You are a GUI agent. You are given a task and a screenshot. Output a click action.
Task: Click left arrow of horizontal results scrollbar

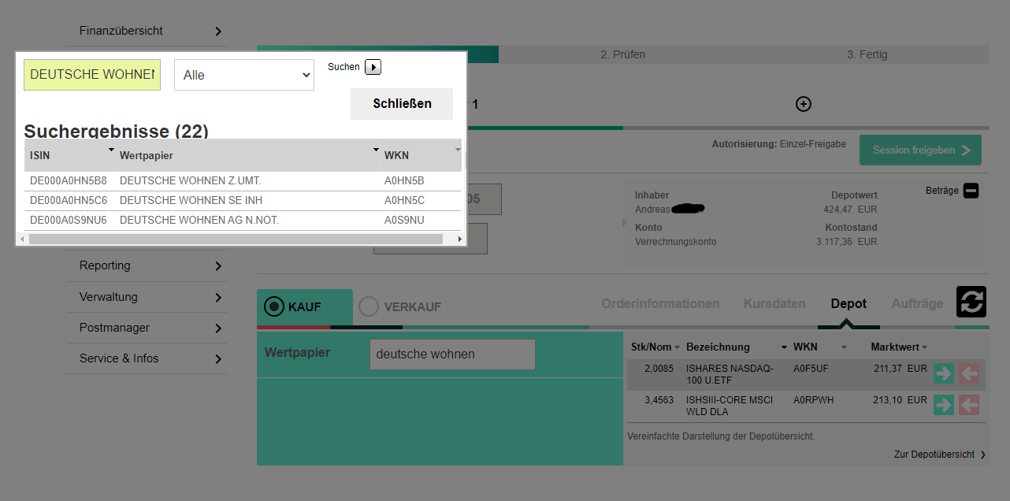(22, 239)
